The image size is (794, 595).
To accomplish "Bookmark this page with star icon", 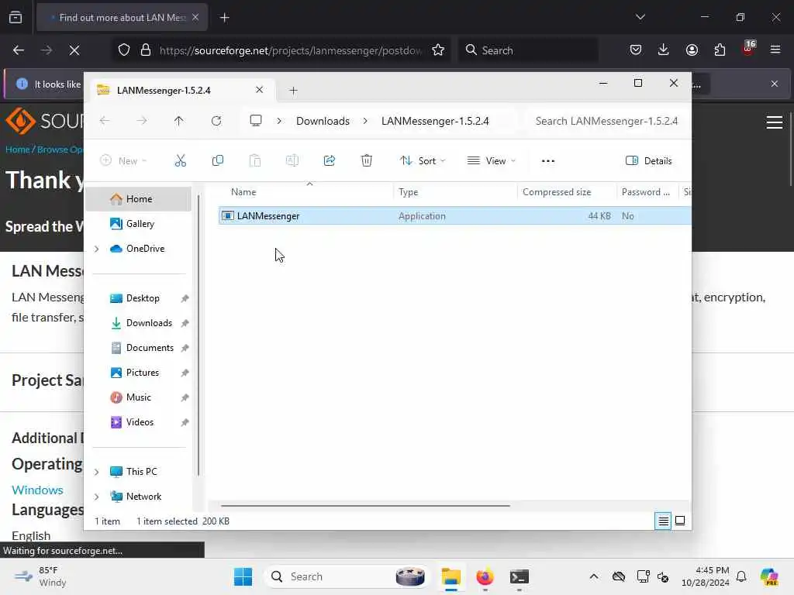I will tap(438, 50).
